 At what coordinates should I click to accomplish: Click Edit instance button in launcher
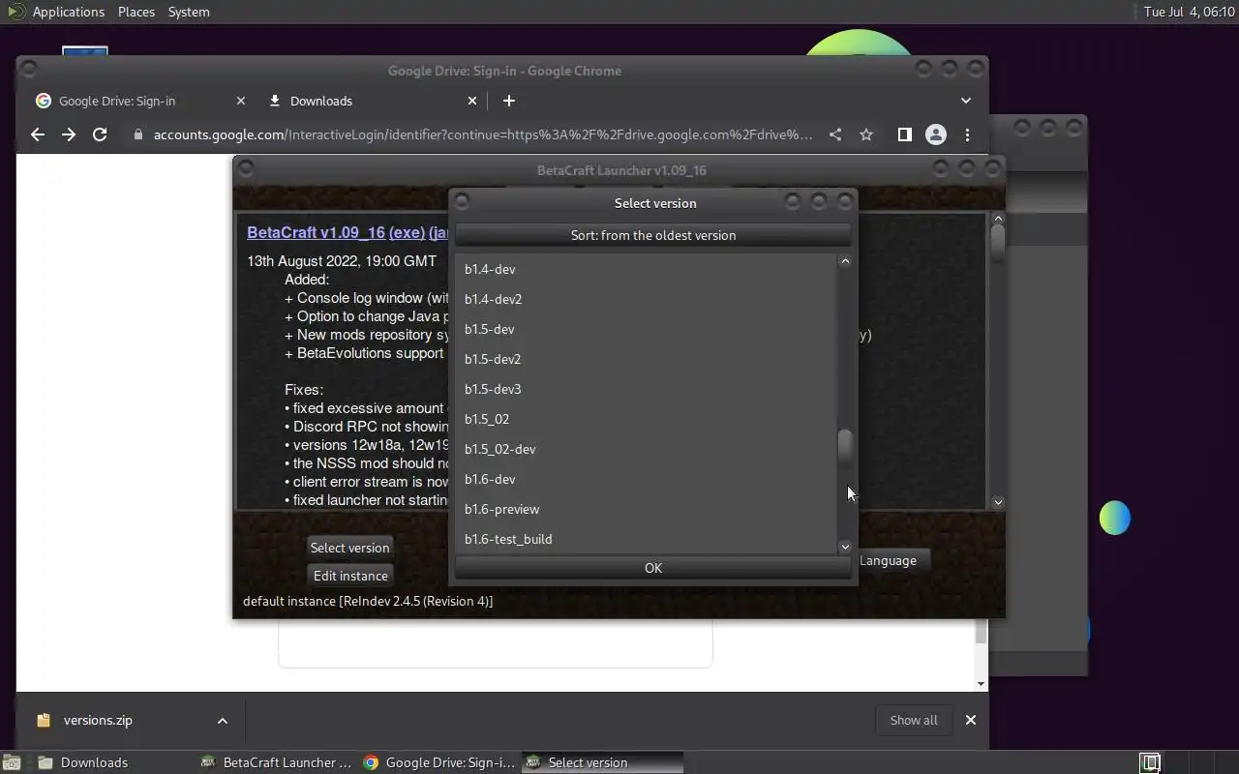[x=350, y=576]
